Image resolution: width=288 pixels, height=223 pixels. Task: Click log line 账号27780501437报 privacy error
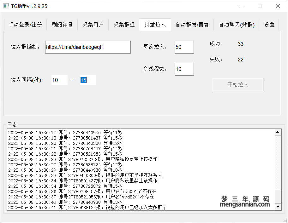click(83, 181)
